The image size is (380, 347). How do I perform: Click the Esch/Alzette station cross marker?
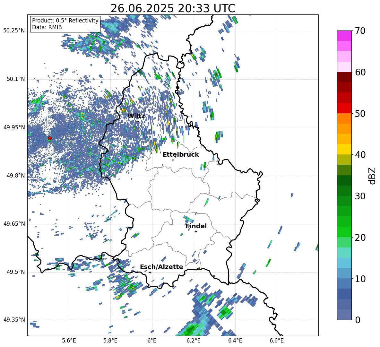coord(150,272)
